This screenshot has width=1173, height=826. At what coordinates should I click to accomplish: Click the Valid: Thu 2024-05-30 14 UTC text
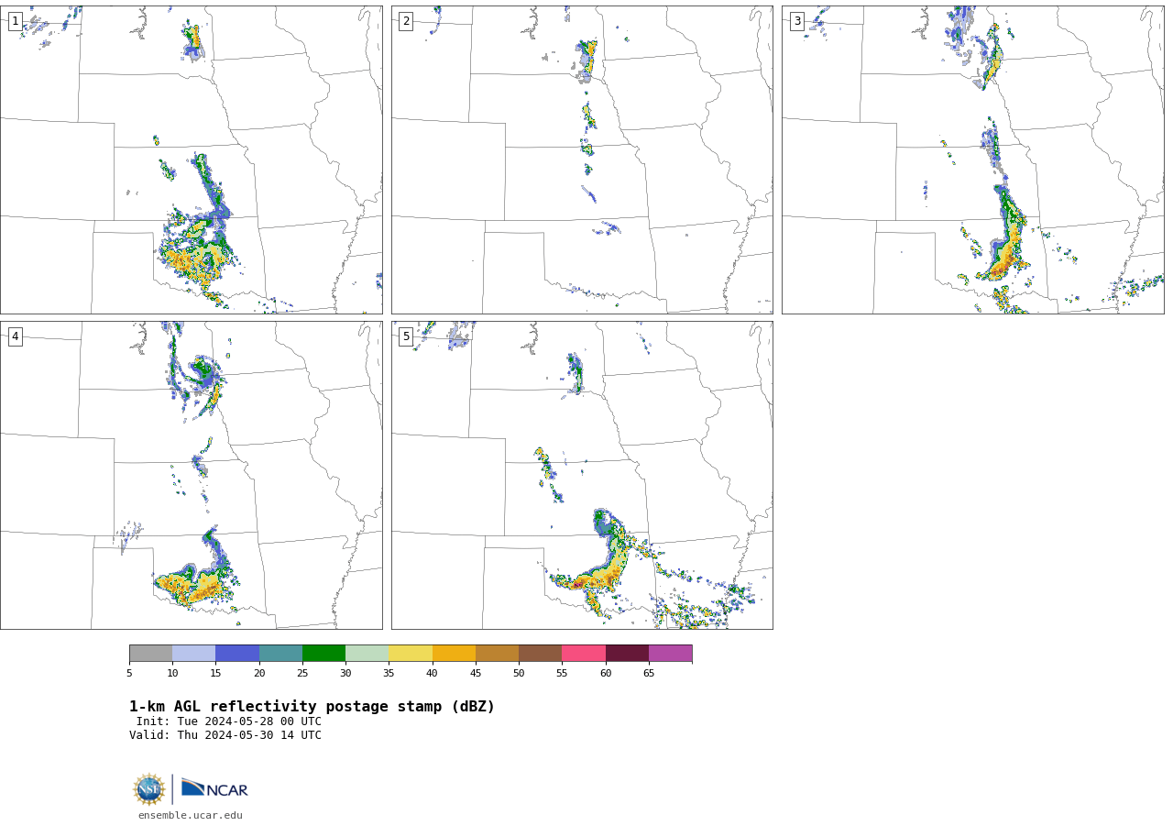click(225, 735)
